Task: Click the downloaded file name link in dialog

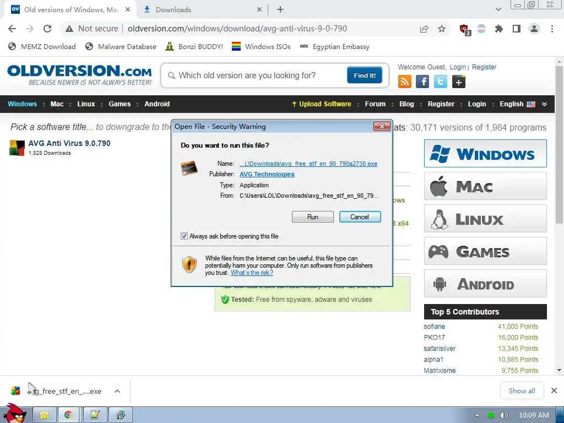Action: (308, 164)
